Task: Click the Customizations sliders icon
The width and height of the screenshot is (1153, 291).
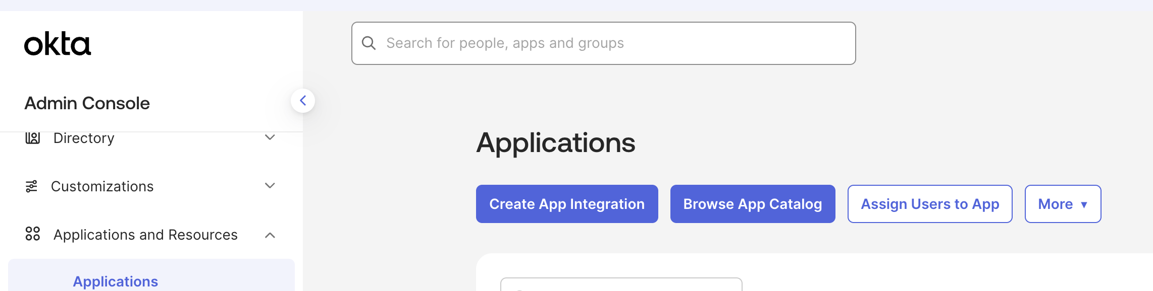Action: click(x=31, y=186)
